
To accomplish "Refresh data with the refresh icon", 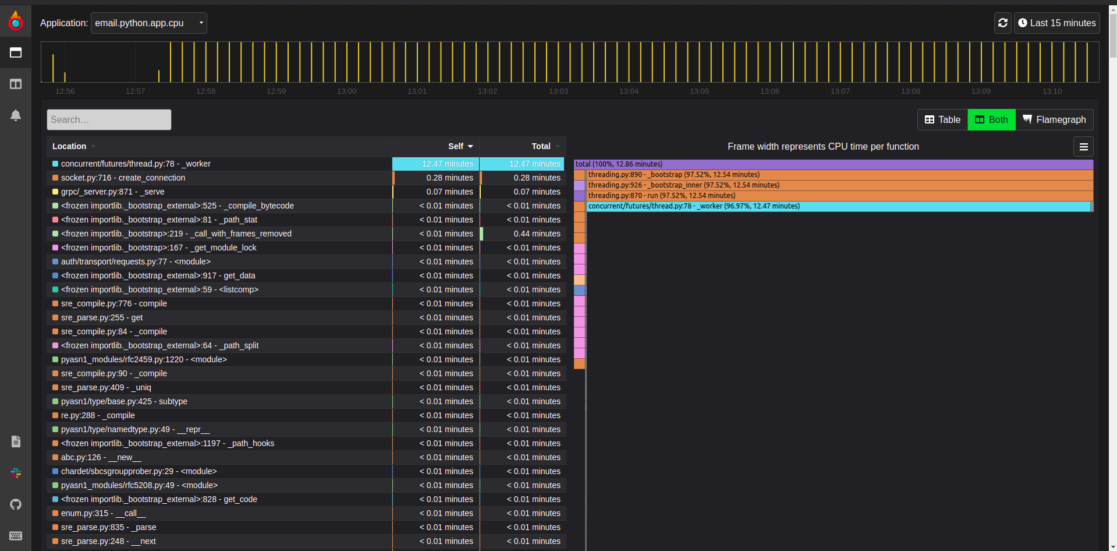I will 1002,23.
